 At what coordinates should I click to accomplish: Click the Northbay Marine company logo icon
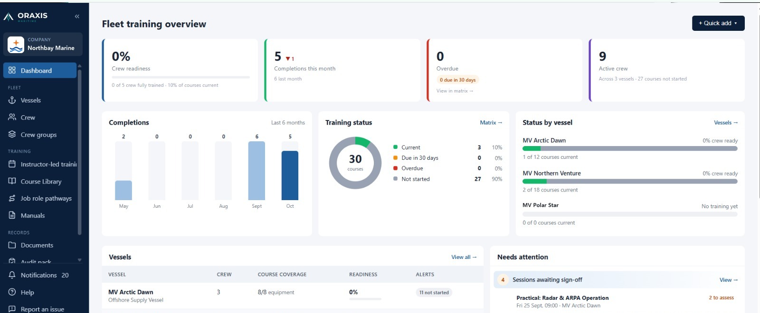point(16,45)
